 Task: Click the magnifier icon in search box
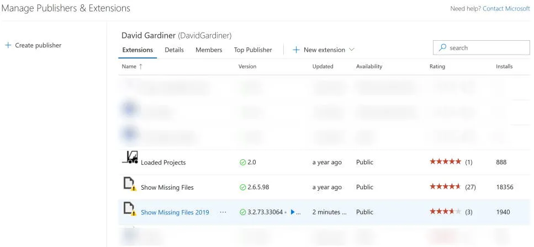point(442,48)
